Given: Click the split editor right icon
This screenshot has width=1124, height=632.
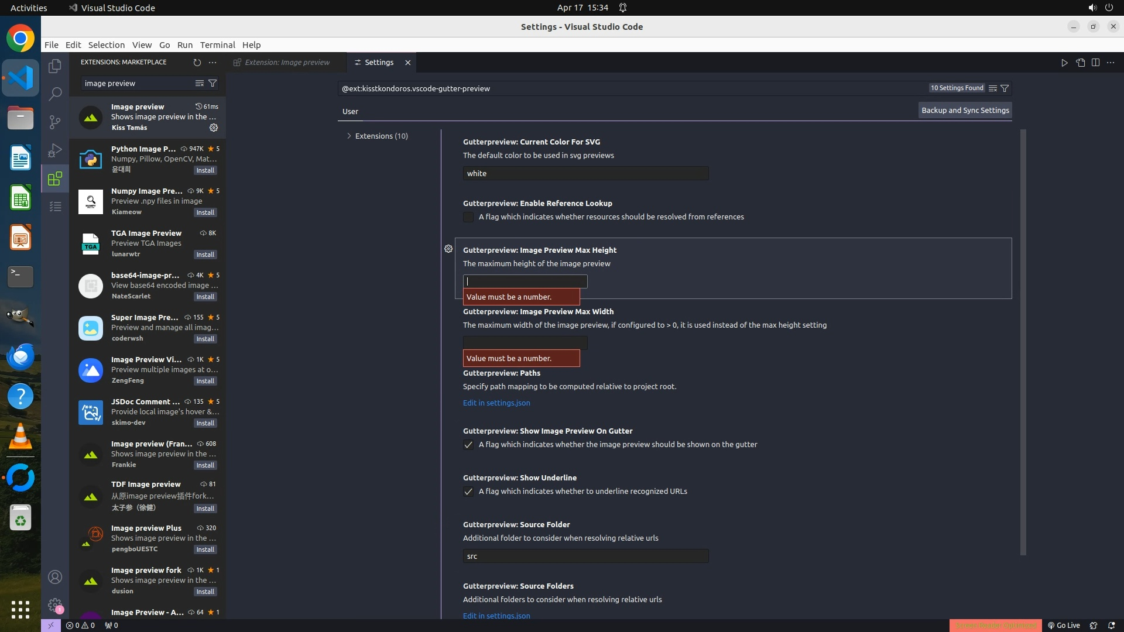Looking at the screenshot, I should click(x=1095, y=63).
